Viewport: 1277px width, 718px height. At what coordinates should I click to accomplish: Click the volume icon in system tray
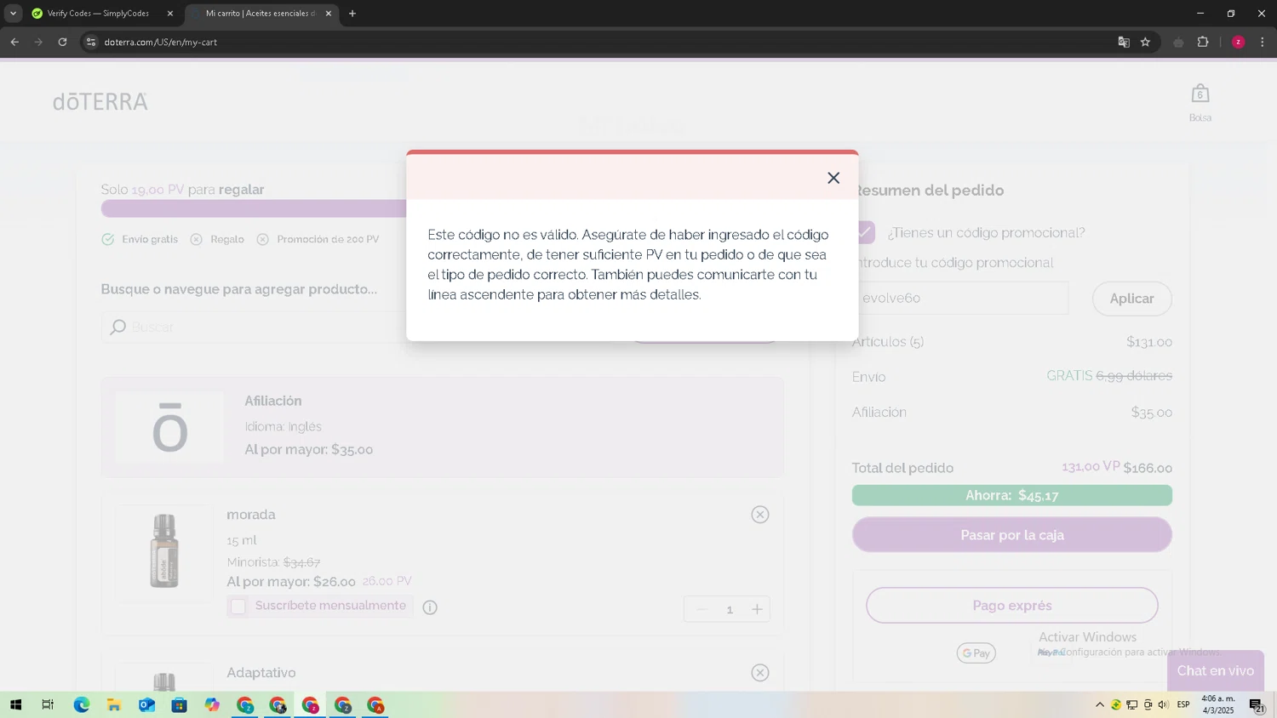coord(1164,705)
